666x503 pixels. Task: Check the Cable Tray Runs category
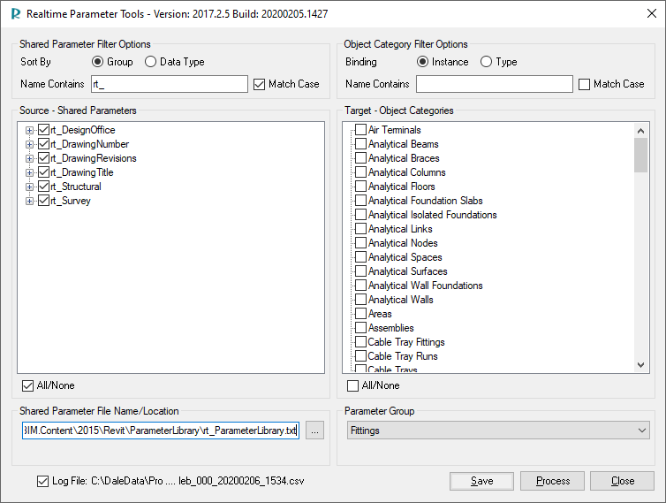point(360,356)
